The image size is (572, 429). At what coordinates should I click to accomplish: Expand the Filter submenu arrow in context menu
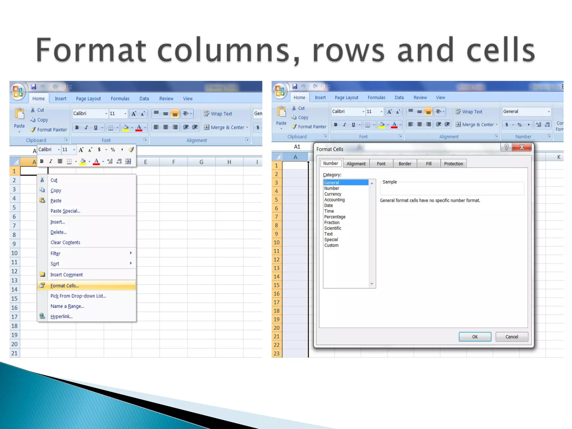[x=131, y=253]
